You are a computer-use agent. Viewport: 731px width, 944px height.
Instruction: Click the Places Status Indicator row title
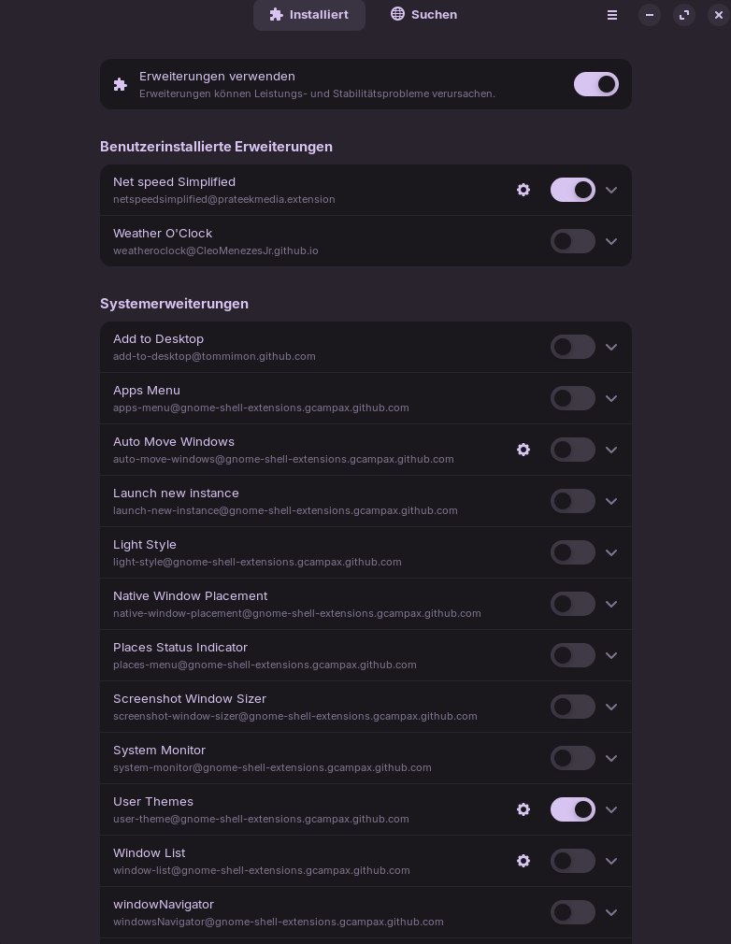coord(180,647)
